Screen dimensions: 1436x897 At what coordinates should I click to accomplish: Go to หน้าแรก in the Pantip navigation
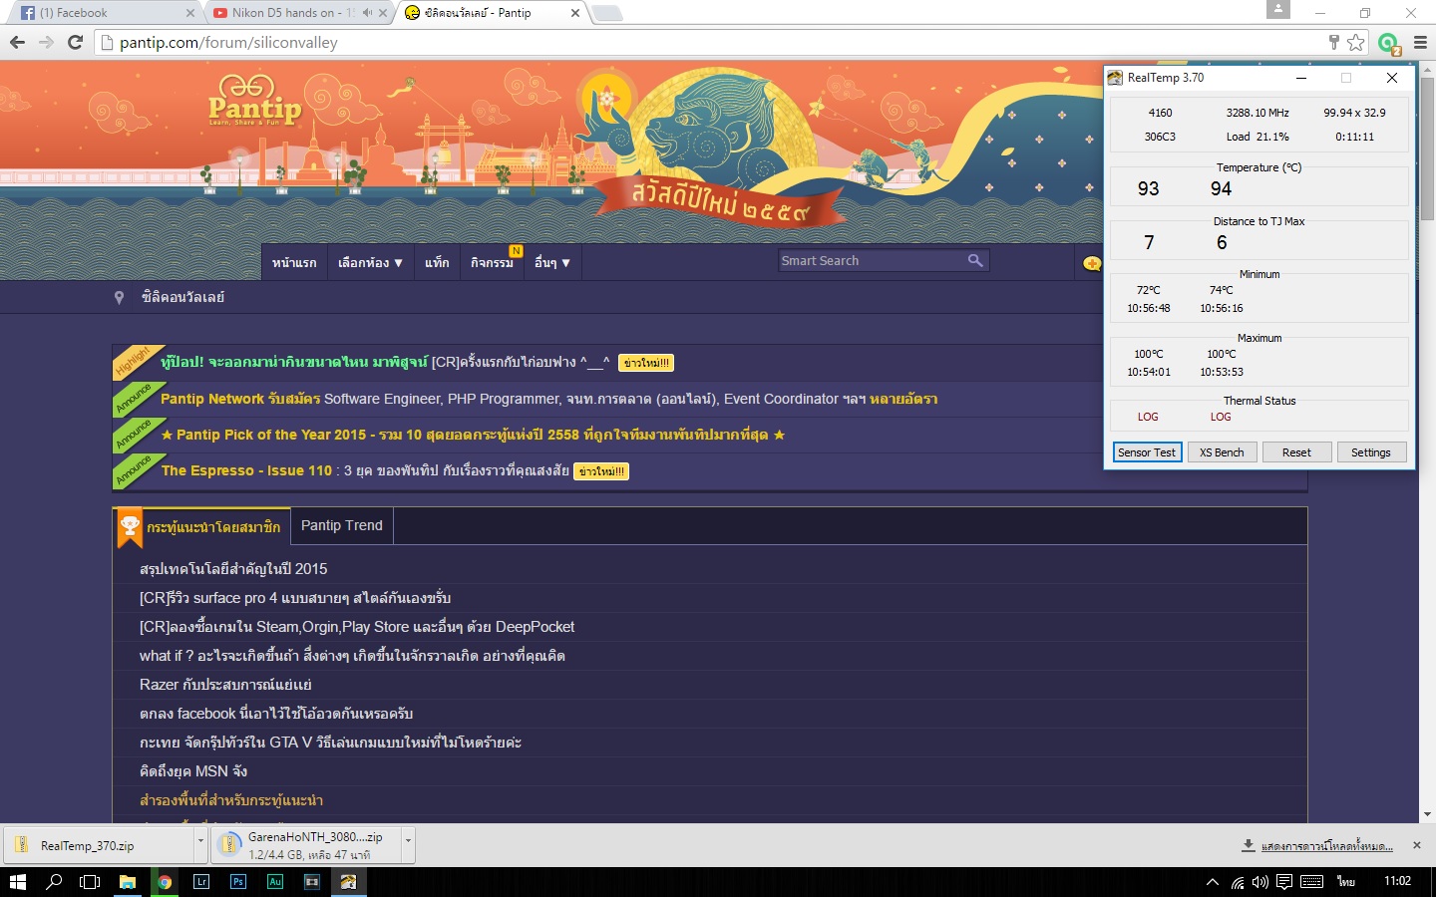coord(294,263)
